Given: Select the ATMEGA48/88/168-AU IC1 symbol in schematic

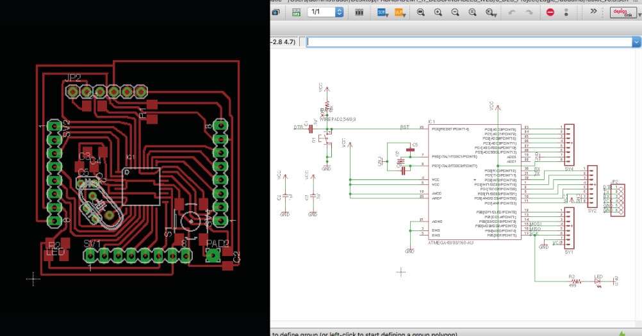Looking at the screenshot, I should pos(475,182).
